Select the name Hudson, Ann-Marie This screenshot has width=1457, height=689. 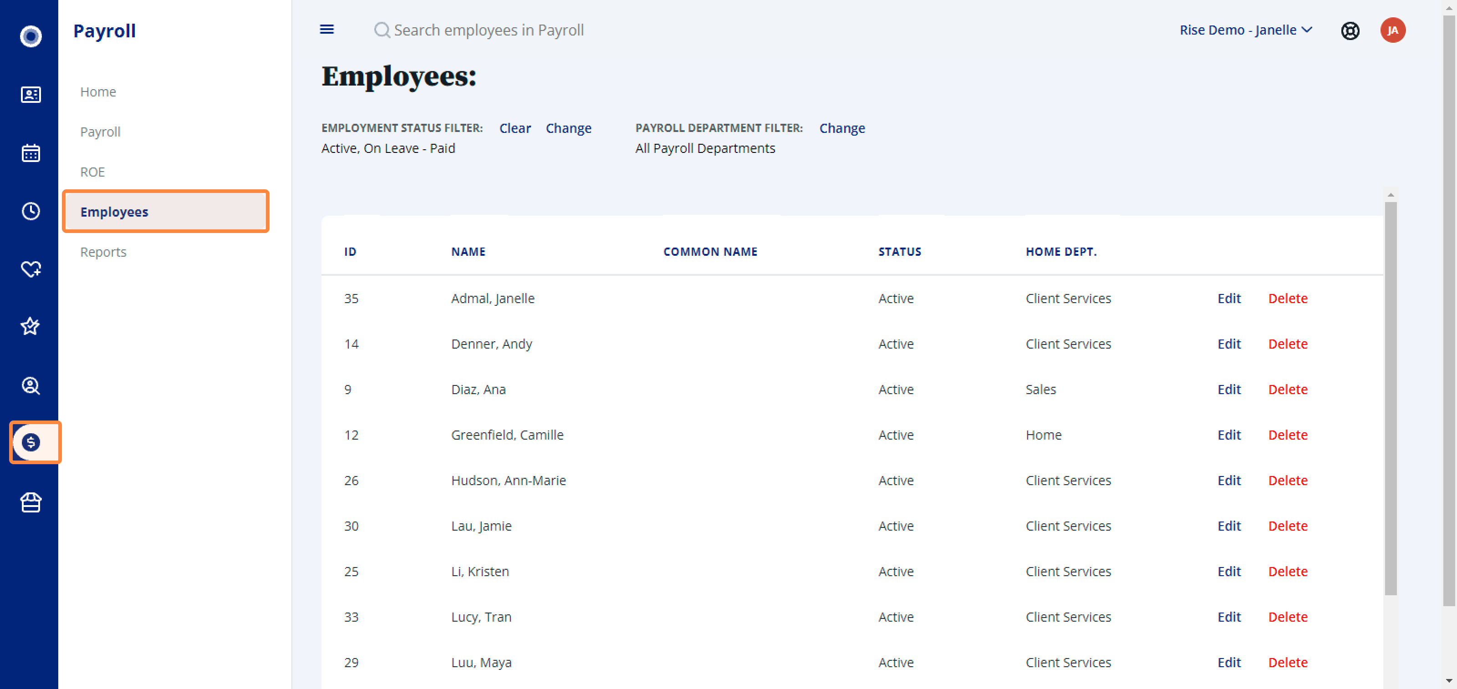coord(508,481)
